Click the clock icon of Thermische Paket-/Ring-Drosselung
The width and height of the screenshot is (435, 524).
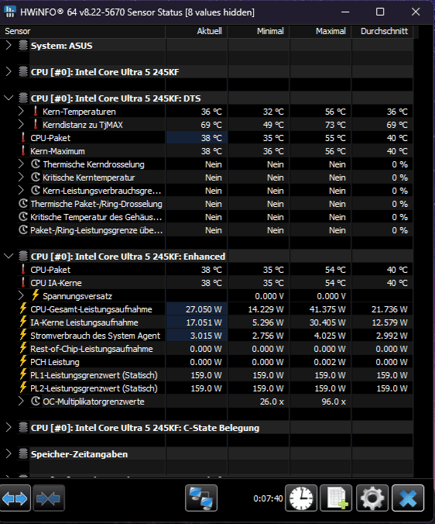click(x=23, y=204)
